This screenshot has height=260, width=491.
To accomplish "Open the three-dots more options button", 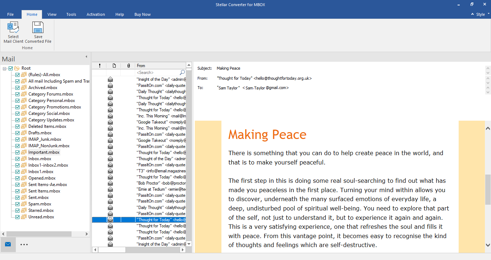I will click(x=24, y=245).
